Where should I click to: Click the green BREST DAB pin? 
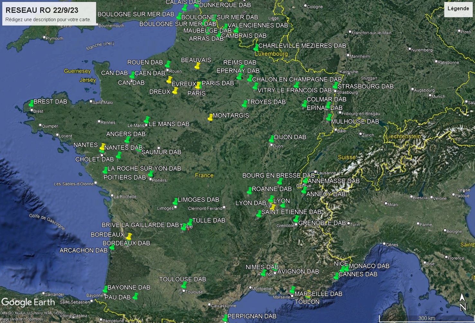pos(31,103)
